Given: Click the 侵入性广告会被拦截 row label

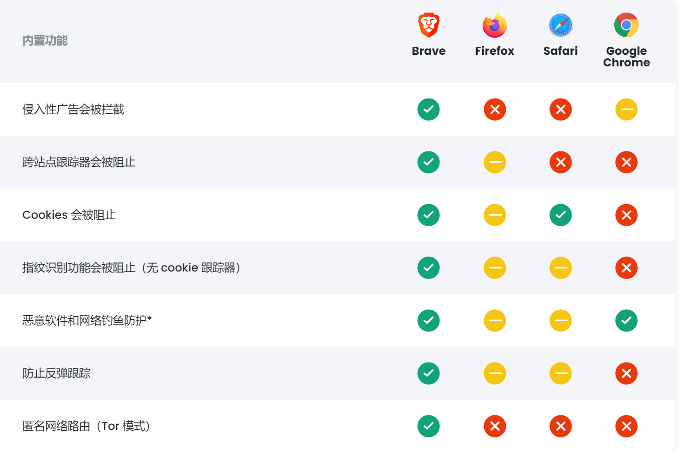Looking at the screenshot, I should coord(73,110).
